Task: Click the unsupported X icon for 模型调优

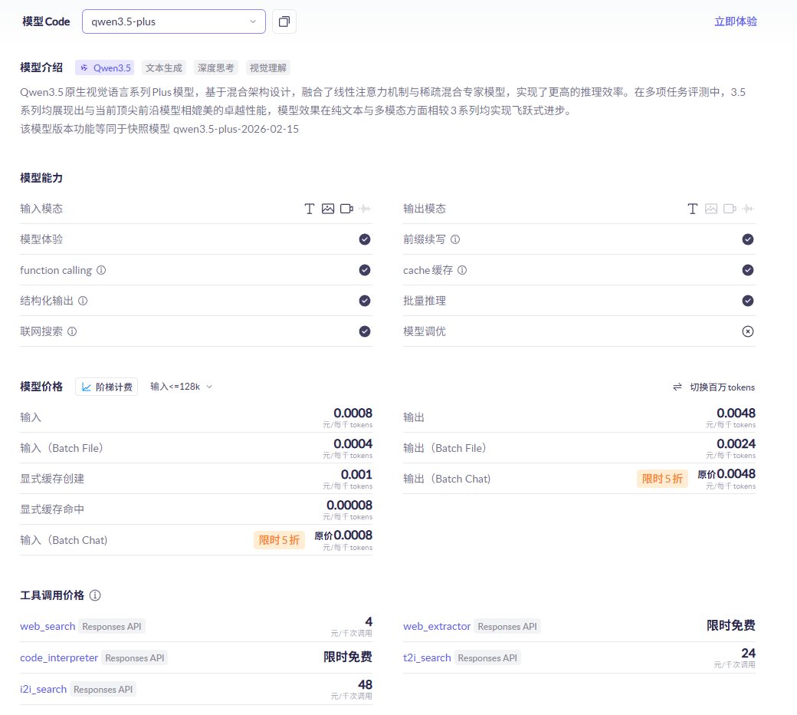Action: [x=748, y=331]
